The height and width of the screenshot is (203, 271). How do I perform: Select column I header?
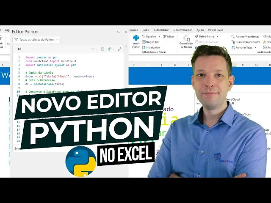click(148, 65)
